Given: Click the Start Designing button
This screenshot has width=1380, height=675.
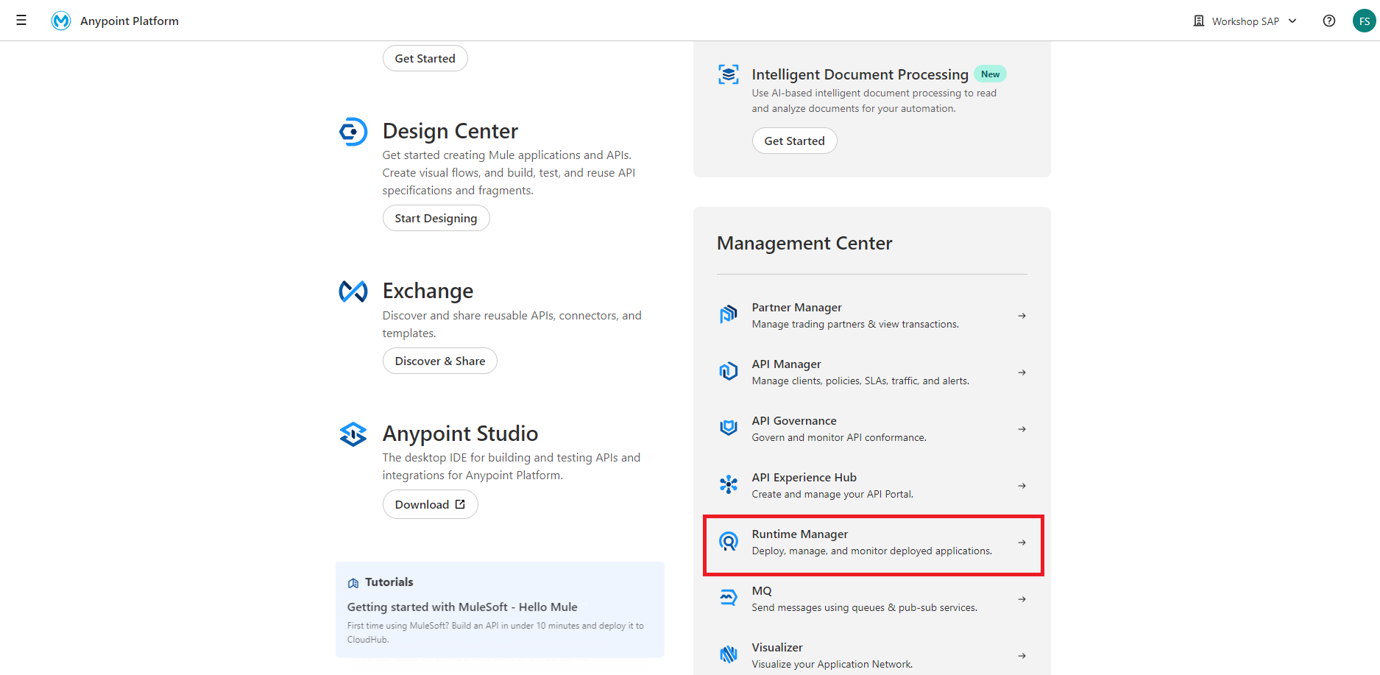Looking at the screenshot, I should point(436,218).
